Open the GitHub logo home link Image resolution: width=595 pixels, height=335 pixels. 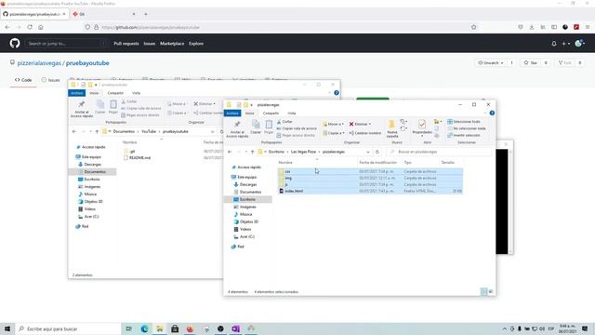[x=15, y=44]
